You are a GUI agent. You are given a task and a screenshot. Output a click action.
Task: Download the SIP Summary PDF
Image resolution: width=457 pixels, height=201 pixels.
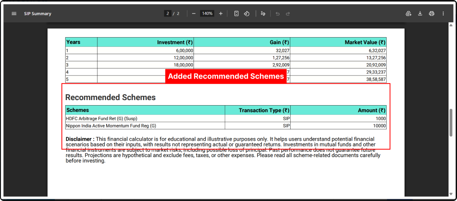click(x=420, y=14)
